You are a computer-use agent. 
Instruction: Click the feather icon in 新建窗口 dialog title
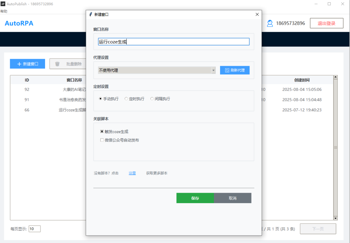(91, 15)
